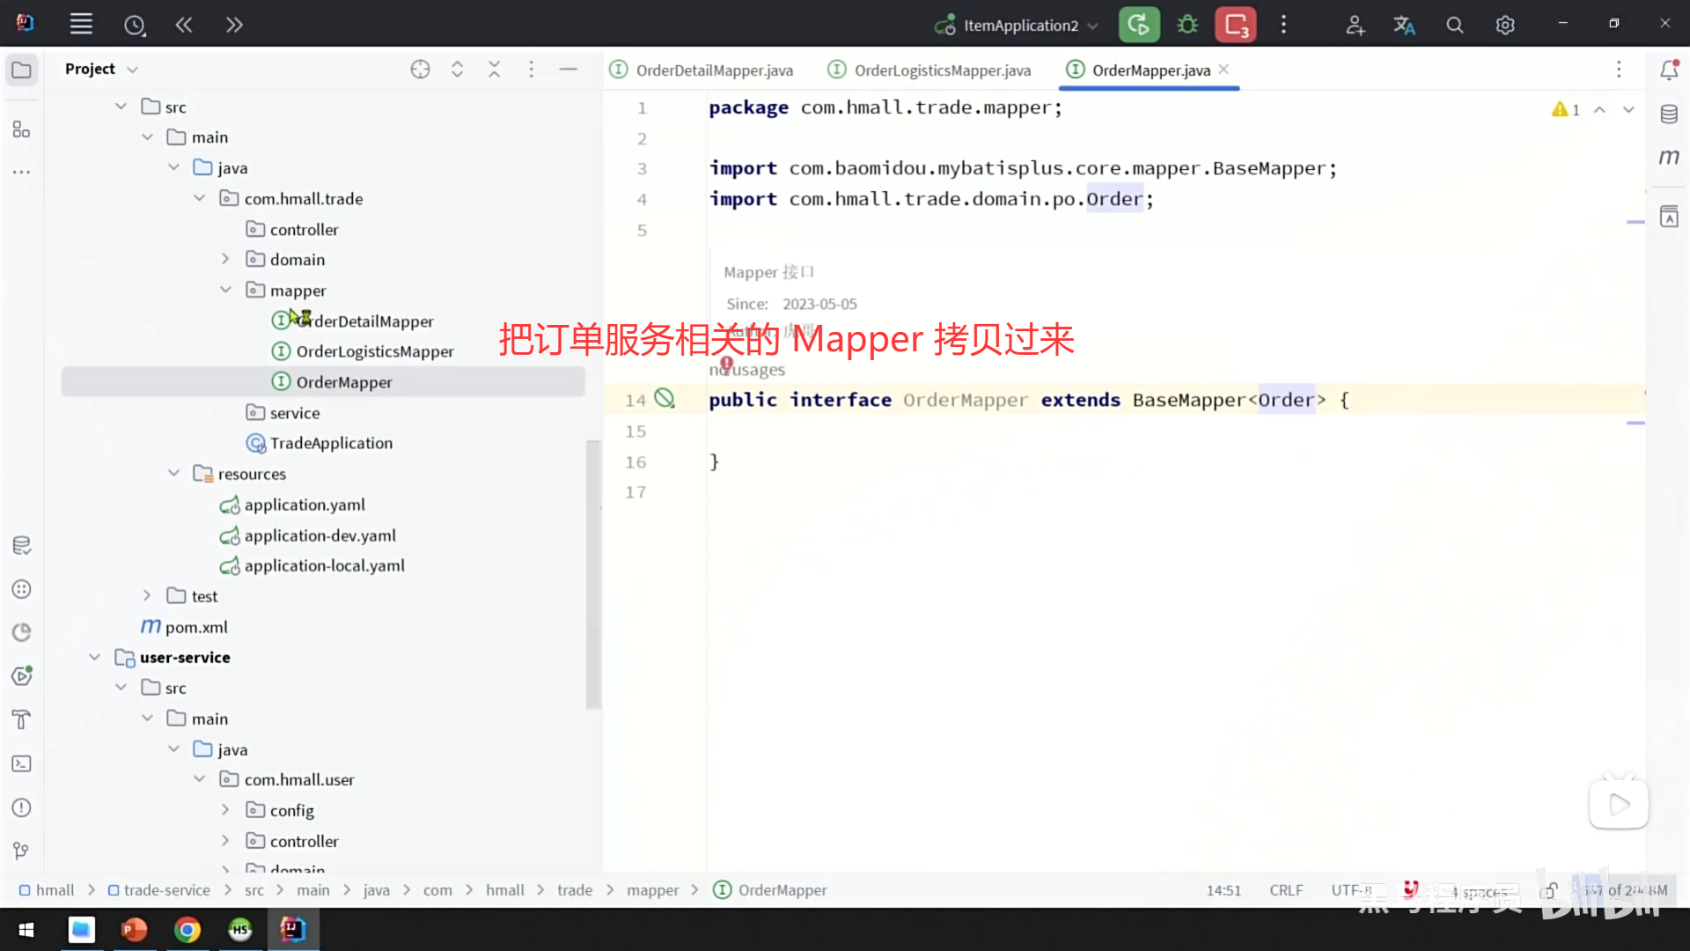The width and height of the screenshot is (1690, 951).
Task: Switch to the OrderLogisticsMapper.java tab
Action: pyautogui.click(x=942, y=70)
